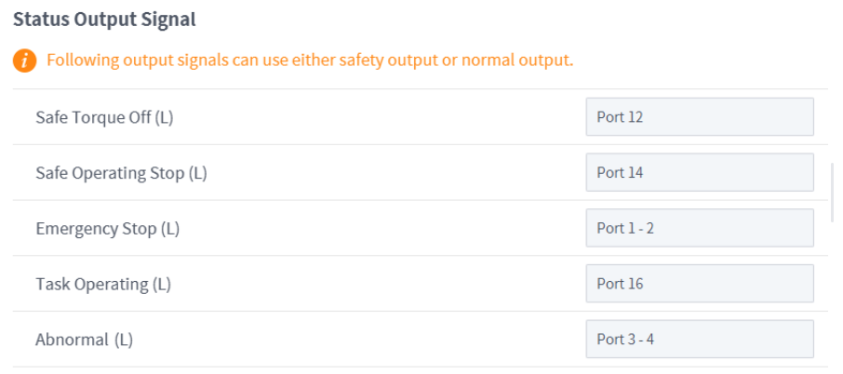
Task: Click the Abnormal label
Action: click(72, 341)
